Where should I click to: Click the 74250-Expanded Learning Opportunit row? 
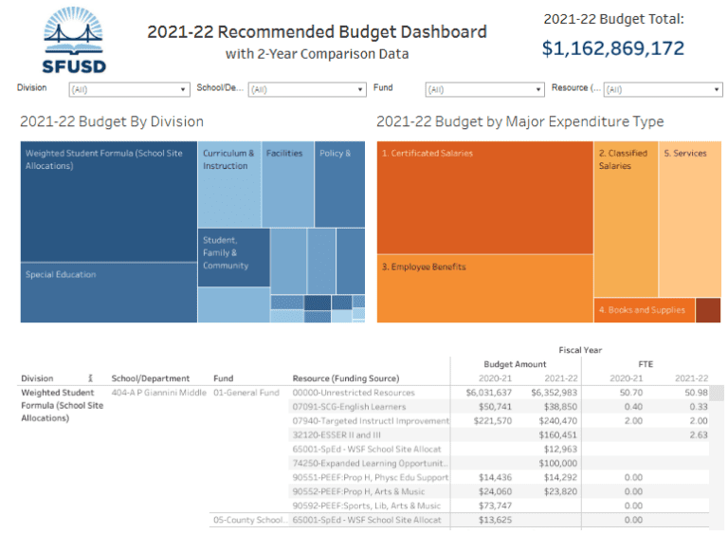(x=370, y=464)
